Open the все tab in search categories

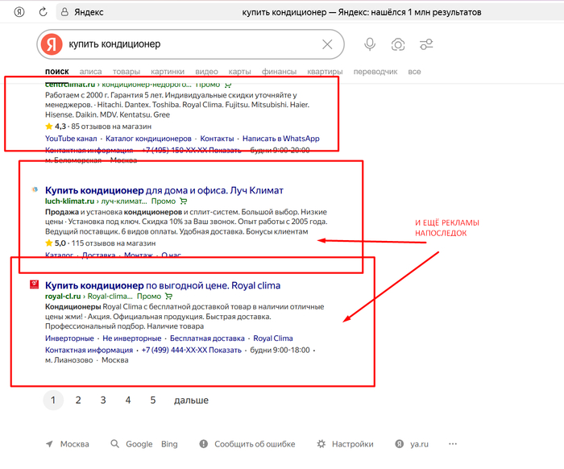click(x=414, y=72)
